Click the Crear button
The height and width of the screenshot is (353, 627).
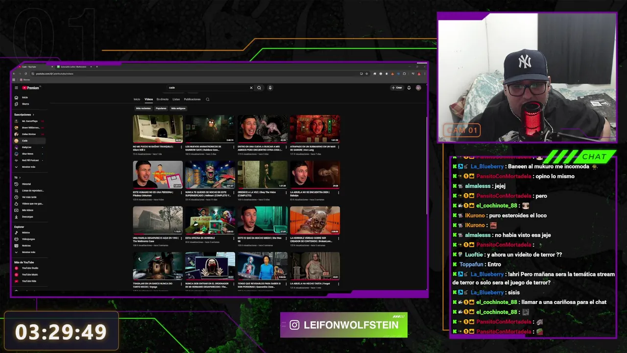pyautogui.click(x=397, y=88)
